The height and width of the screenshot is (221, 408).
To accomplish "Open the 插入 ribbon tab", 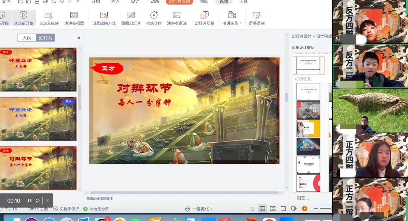I will pyautogui.click(x=115, y=2).
